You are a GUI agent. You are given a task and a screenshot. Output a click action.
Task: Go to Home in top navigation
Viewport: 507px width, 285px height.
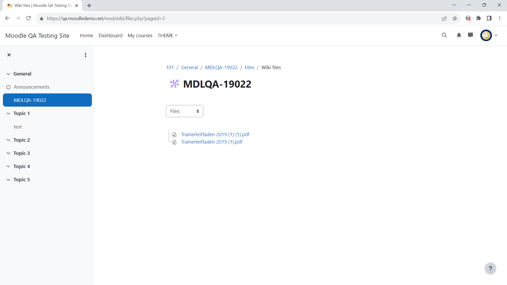coord(87,35)
